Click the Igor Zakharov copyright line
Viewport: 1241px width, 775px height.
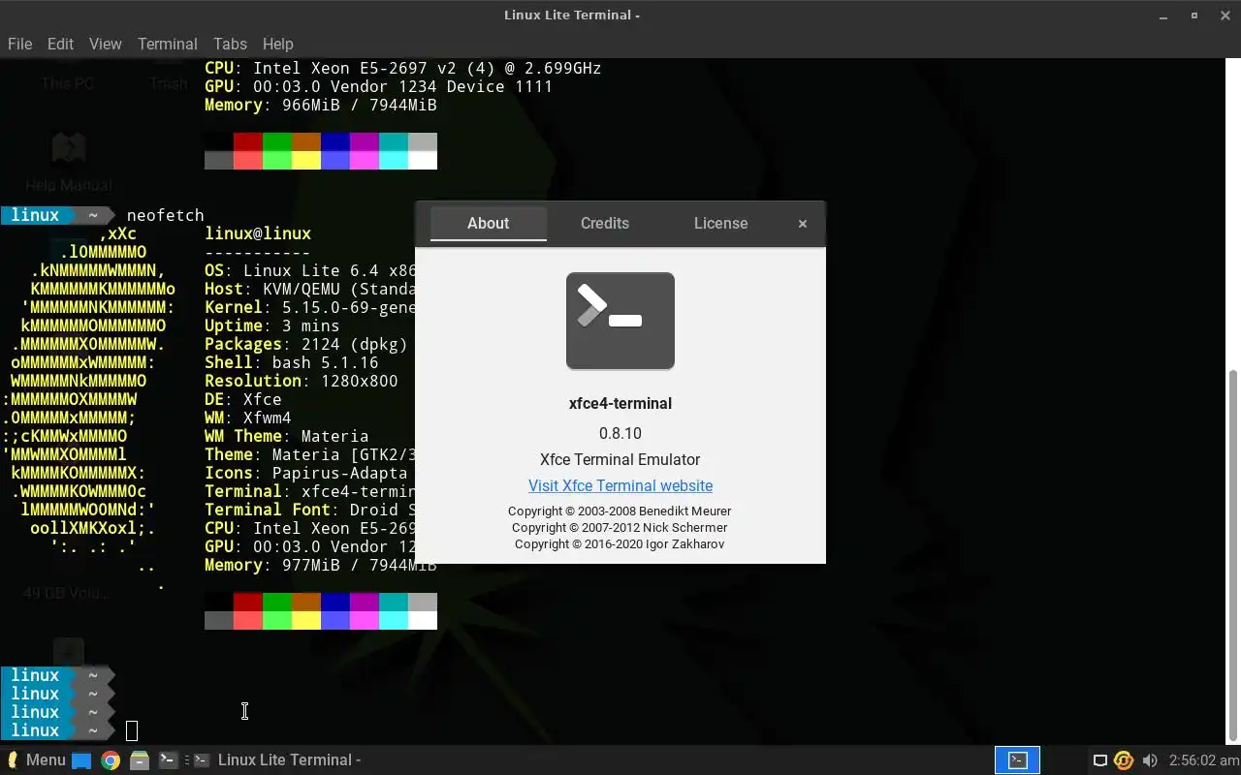coord(620,543)
